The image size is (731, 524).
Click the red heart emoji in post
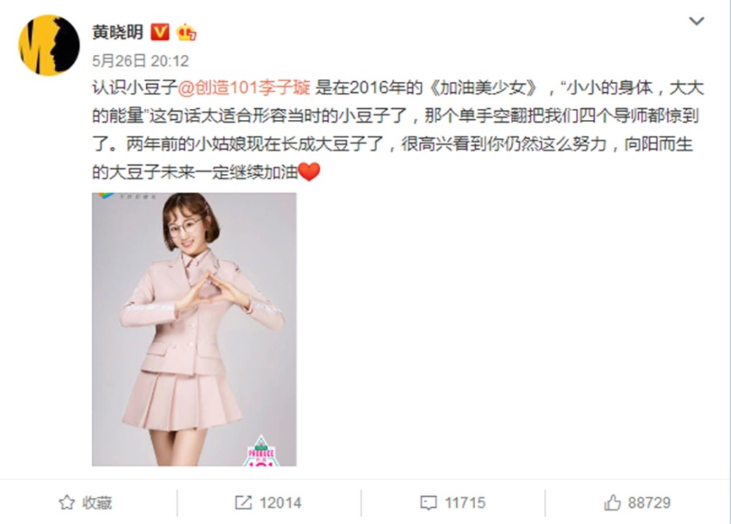pyautogui.click(x=309, y=172)
